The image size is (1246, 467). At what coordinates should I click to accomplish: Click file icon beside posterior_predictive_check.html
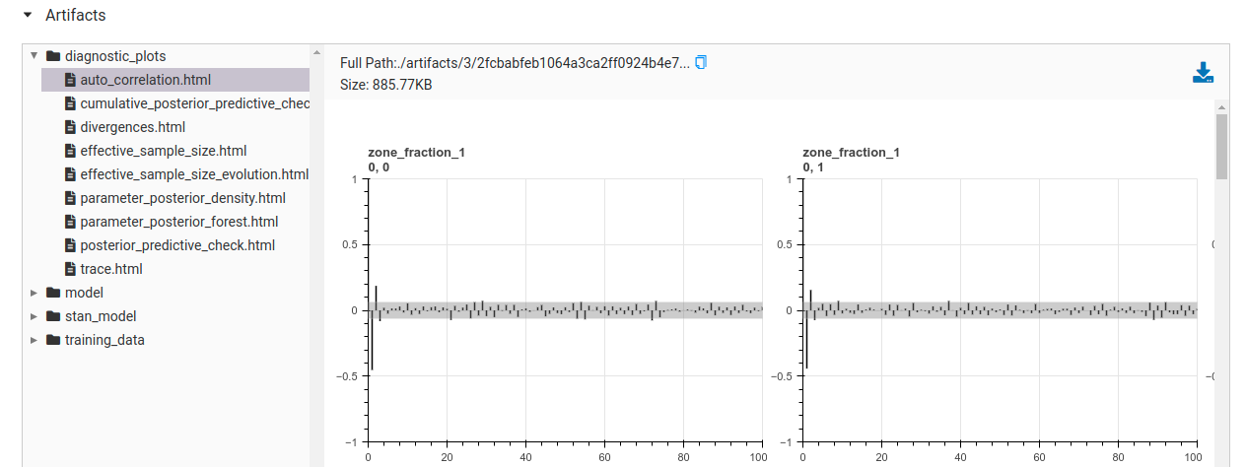[70, 245]
